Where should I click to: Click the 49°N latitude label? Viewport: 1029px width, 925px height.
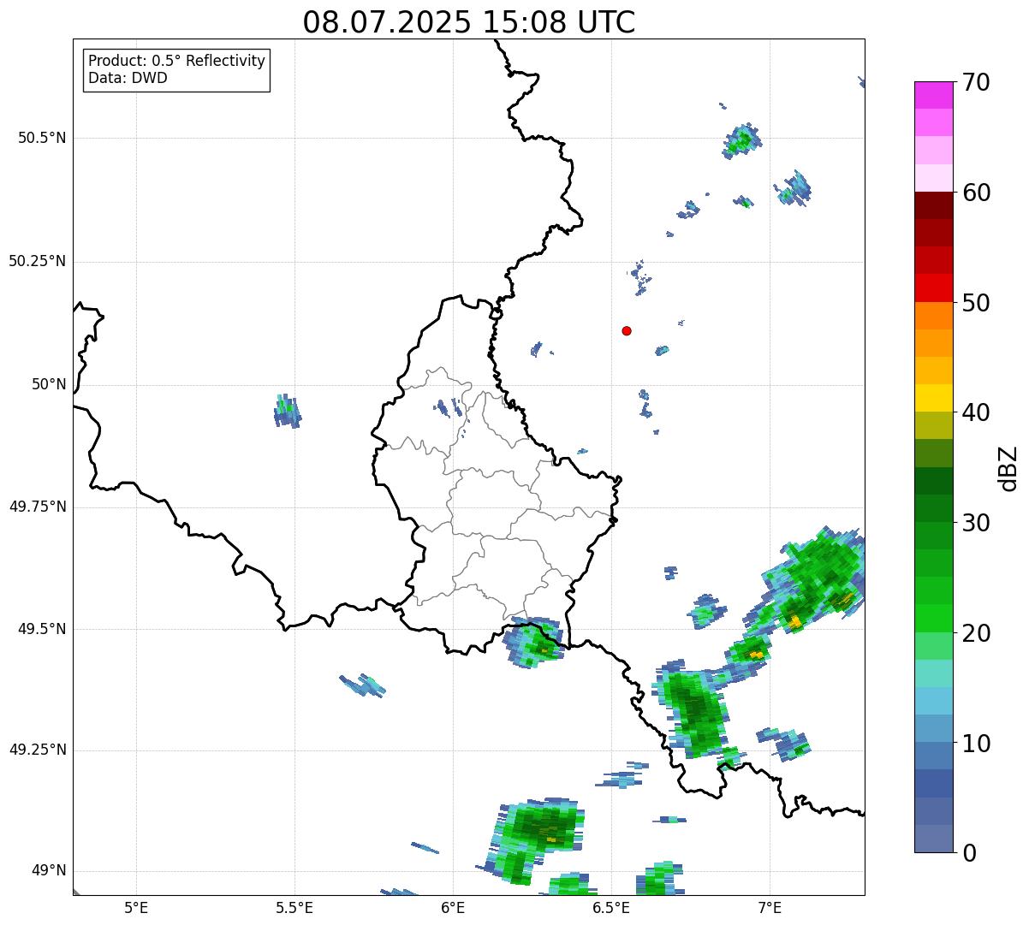(49, 870)
